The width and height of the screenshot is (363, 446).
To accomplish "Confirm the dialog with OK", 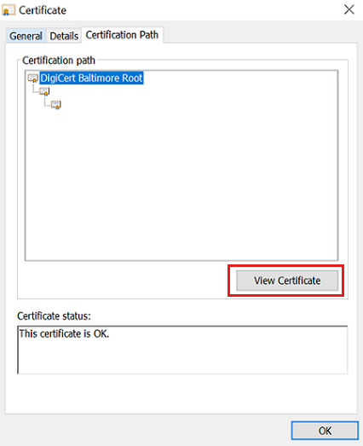I will coord(325,431).
